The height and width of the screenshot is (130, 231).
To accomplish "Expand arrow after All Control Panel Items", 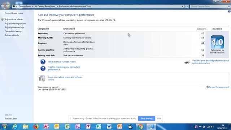I will tap(57, 6).
